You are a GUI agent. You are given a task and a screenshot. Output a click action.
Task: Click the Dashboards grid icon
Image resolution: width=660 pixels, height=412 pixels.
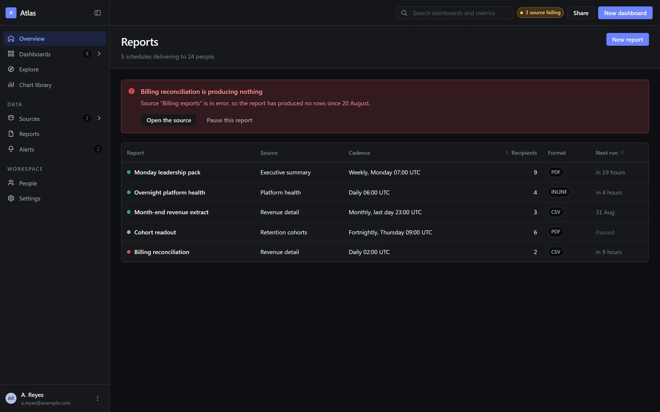click(x=11, y=54)
